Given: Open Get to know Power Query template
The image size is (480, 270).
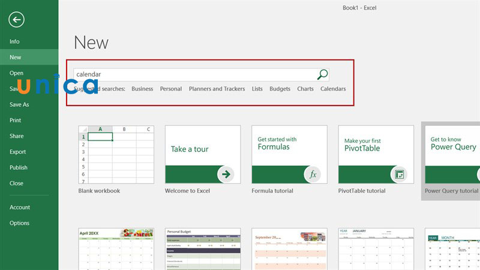Looking at the screenshot, I should [x=452, y=154].
